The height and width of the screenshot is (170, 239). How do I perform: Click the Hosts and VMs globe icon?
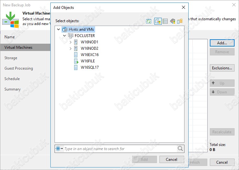point(65,29)
